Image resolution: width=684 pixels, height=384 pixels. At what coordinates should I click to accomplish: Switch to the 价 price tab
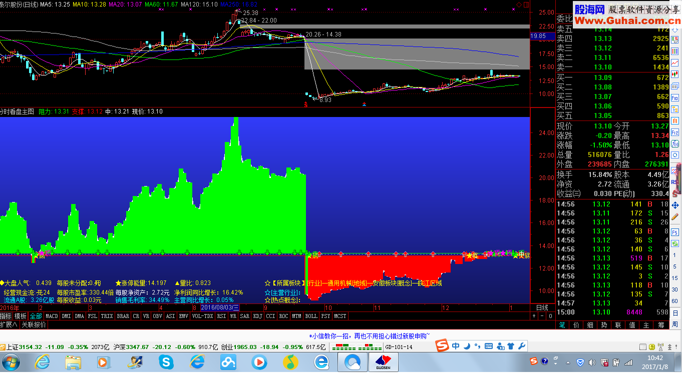click(576, 325)
